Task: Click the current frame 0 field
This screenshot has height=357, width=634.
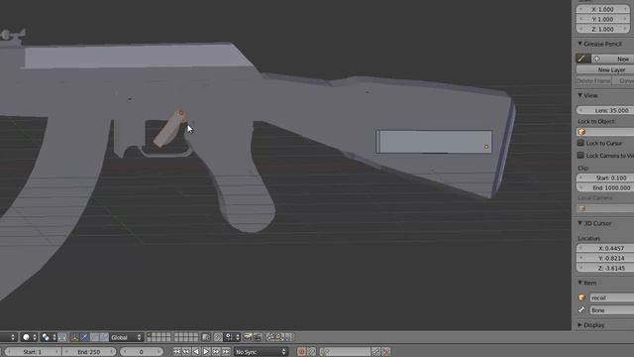Action: [141, 352]
